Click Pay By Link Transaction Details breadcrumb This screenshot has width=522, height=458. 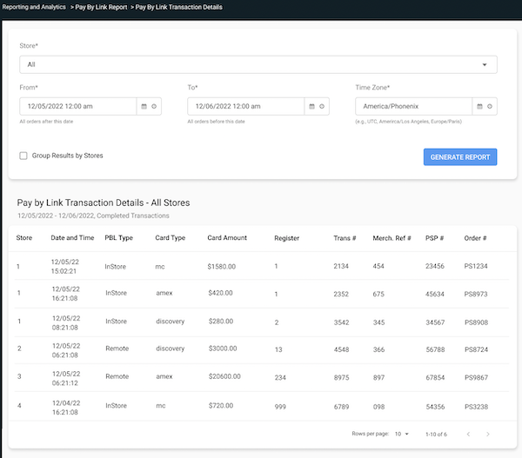178,7
